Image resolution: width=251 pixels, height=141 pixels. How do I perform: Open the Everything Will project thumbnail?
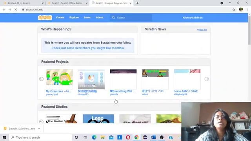pos(123,79)
